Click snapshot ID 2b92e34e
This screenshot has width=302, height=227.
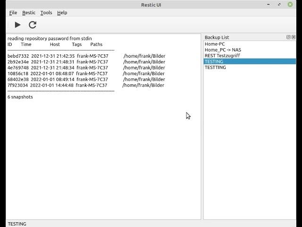pos(18,62)
